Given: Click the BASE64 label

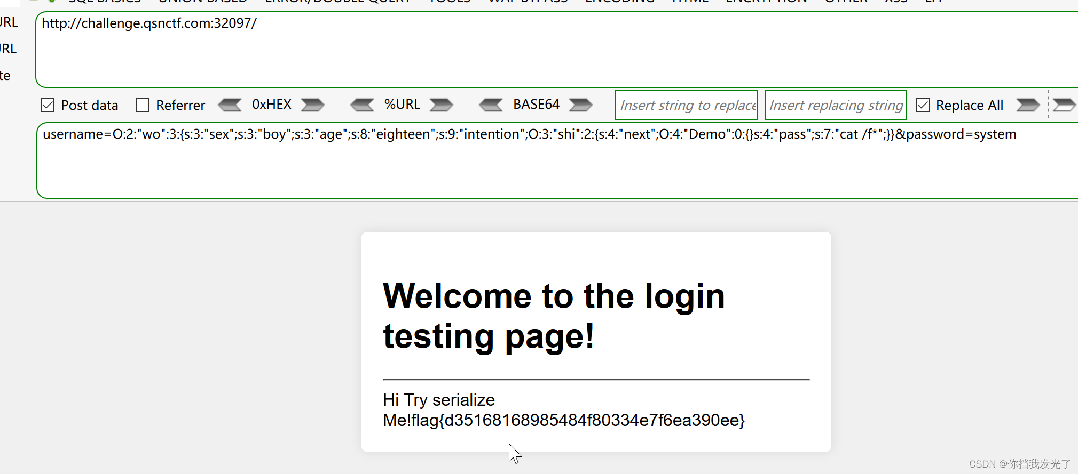Looking at the screenshot, I should click(x=536, y=105).
